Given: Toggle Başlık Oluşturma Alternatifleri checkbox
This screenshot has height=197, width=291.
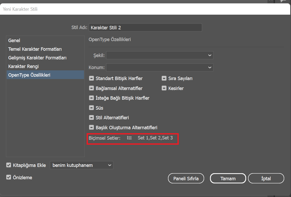Looking at the screenshot, I should 91,128.
